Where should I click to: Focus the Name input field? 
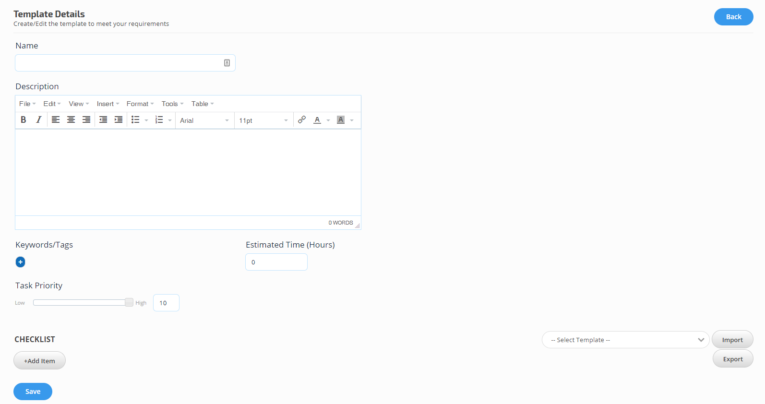tap(125, 63)
